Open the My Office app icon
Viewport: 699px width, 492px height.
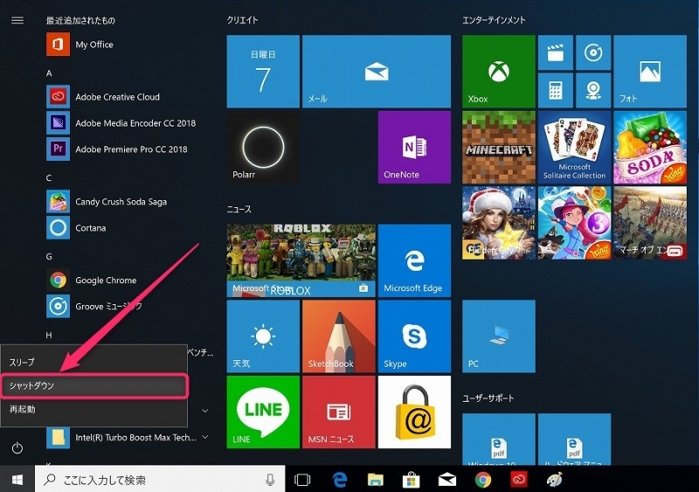coord(58,45)
